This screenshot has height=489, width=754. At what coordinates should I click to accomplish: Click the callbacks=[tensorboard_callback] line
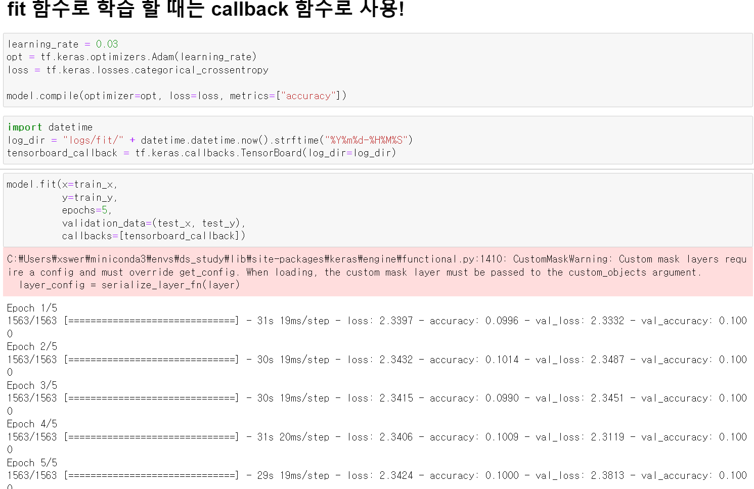pos(154,236)
